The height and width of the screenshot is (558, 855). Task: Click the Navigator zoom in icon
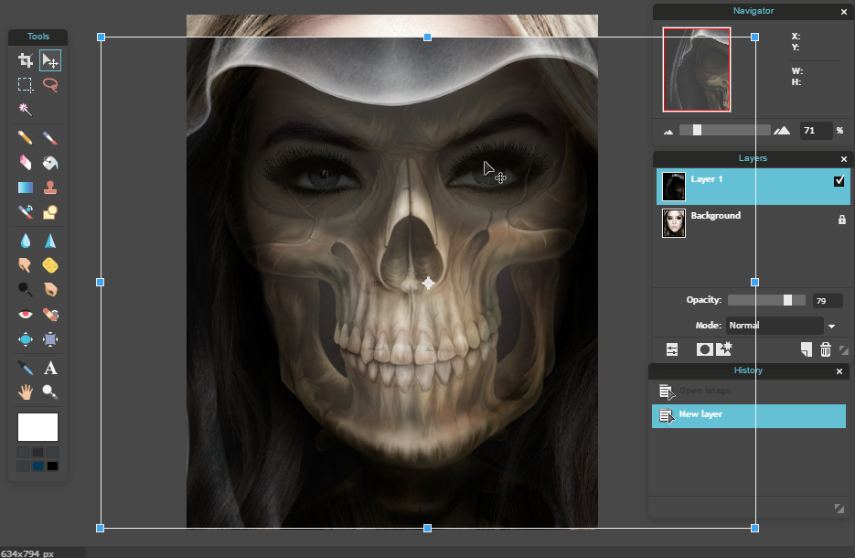(782, 131)
